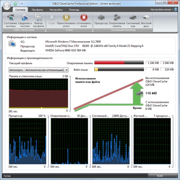Click the home icon in title bar
This screenshot has width=180, height=180.
tap(15, 4)
